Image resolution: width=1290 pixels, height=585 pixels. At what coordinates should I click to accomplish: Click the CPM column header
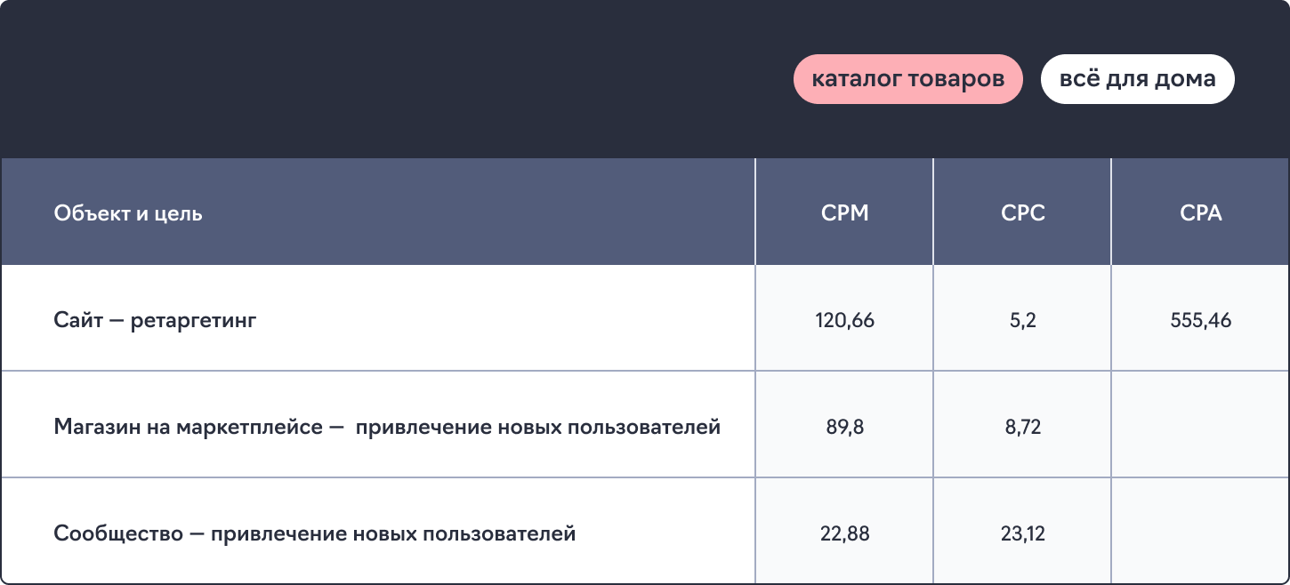[844, 213]
